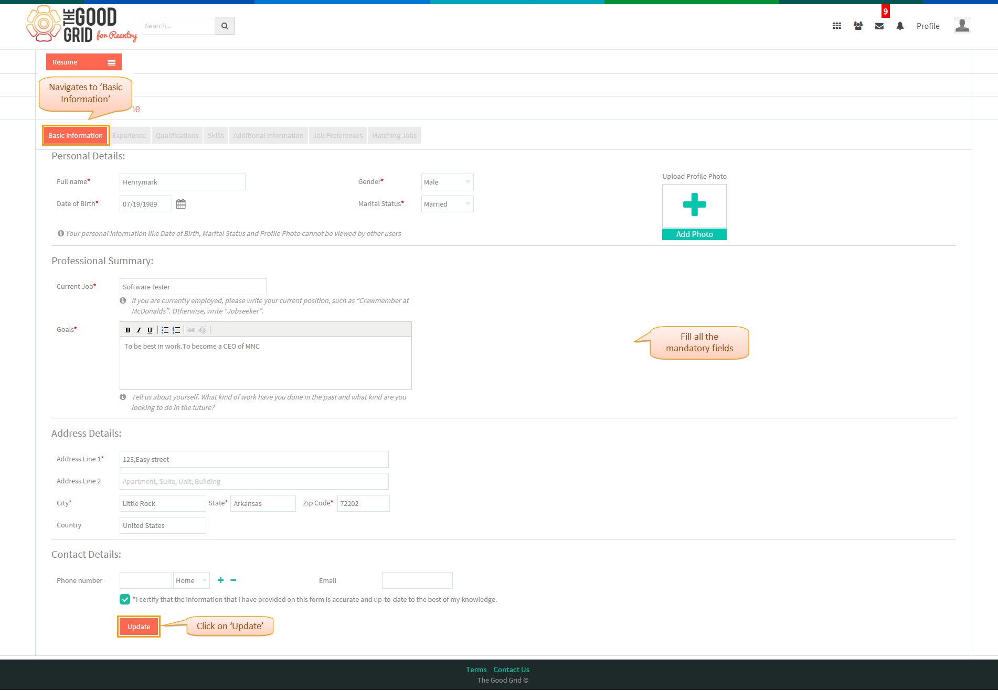Switch to the Skills tab

click(216, 135)
